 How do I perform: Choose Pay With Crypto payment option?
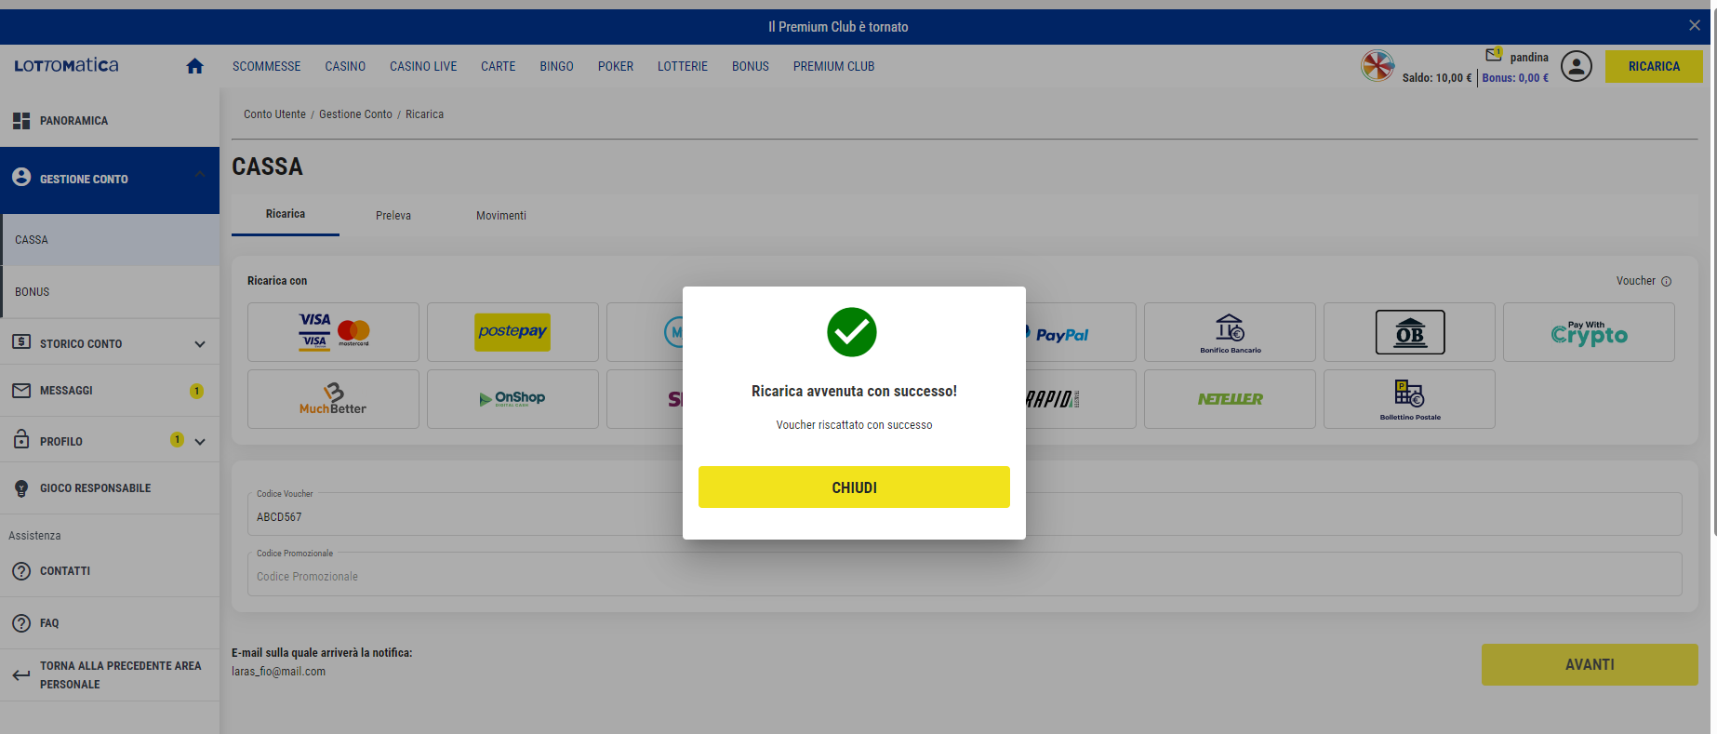coord(1588,332)
